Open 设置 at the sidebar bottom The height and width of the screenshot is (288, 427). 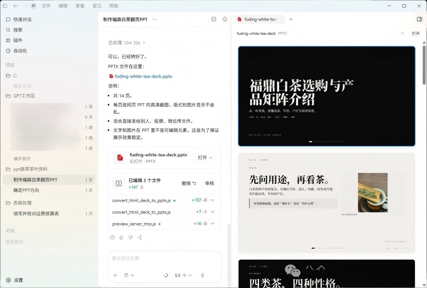click(15, 280)
